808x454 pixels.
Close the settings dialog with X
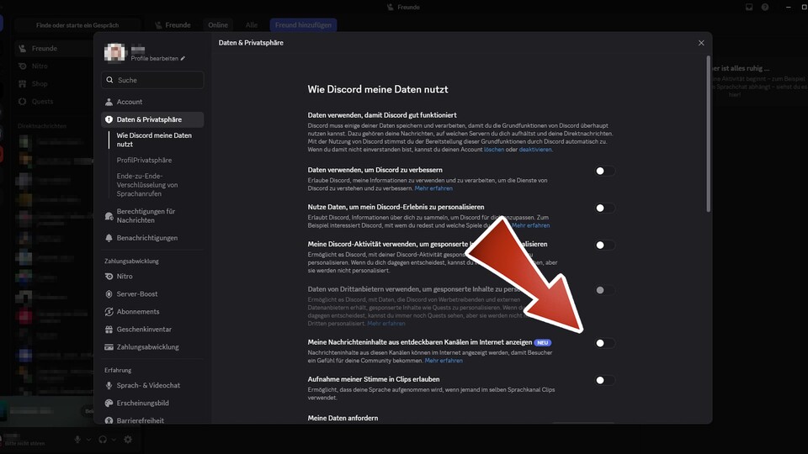(701, 43)
